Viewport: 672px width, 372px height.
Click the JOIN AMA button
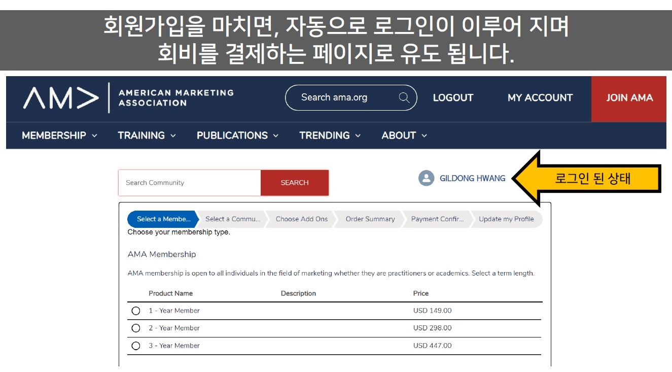629,99
